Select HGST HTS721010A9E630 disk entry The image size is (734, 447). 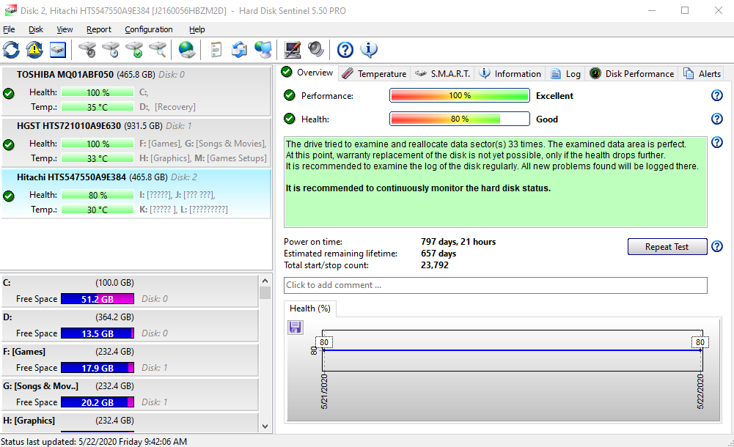click(136, 143)
